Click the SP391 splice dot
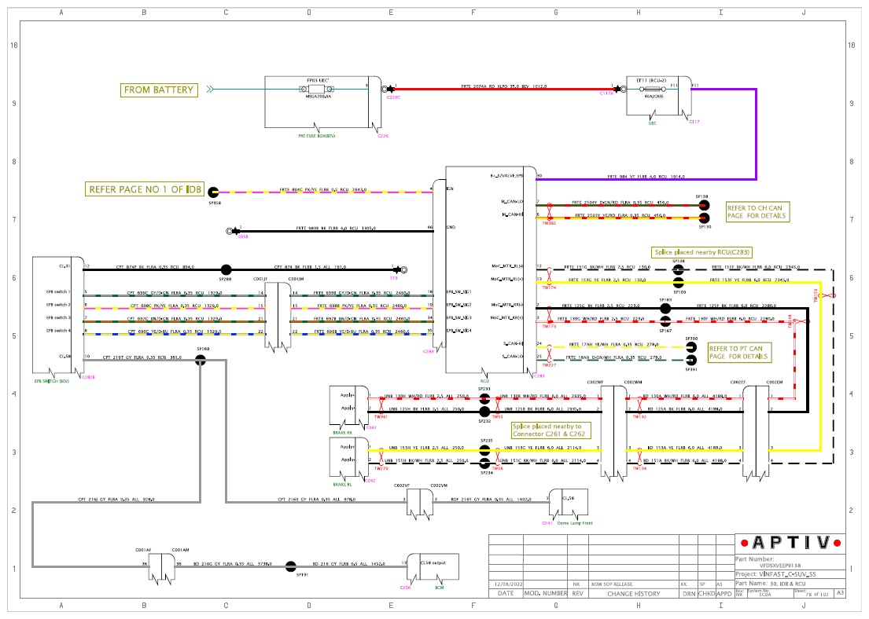 [x=691, y=360]
